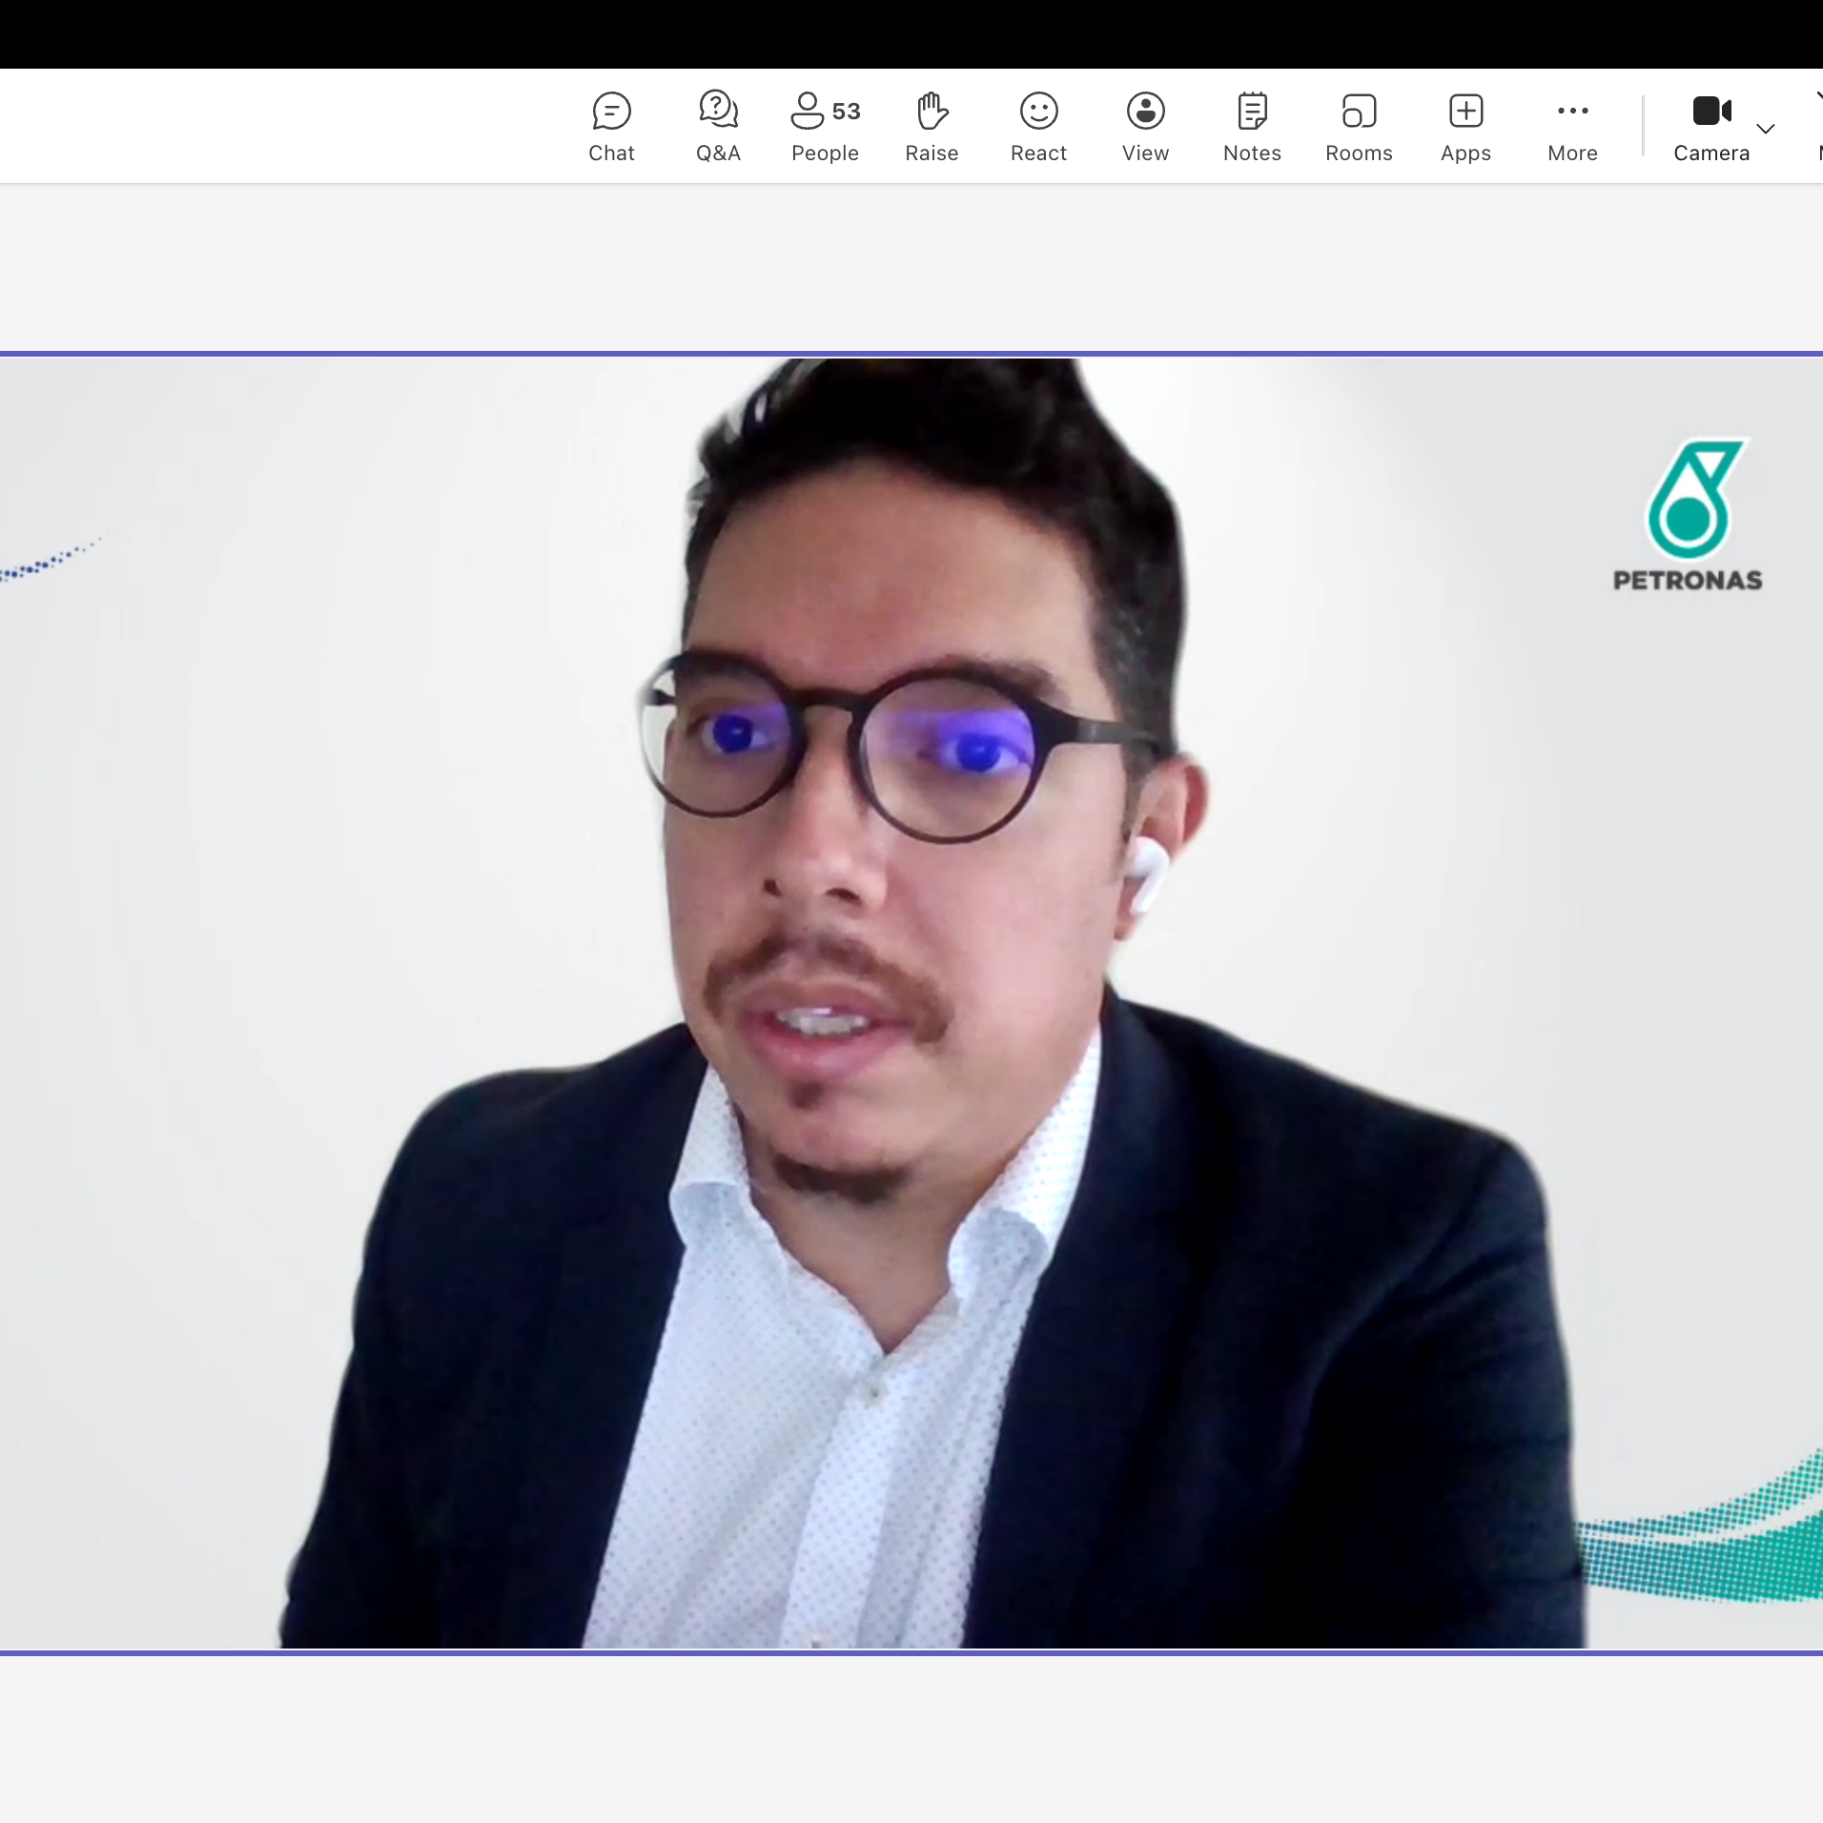Toggle the partially visible button right of Camera

(1817, 126)
